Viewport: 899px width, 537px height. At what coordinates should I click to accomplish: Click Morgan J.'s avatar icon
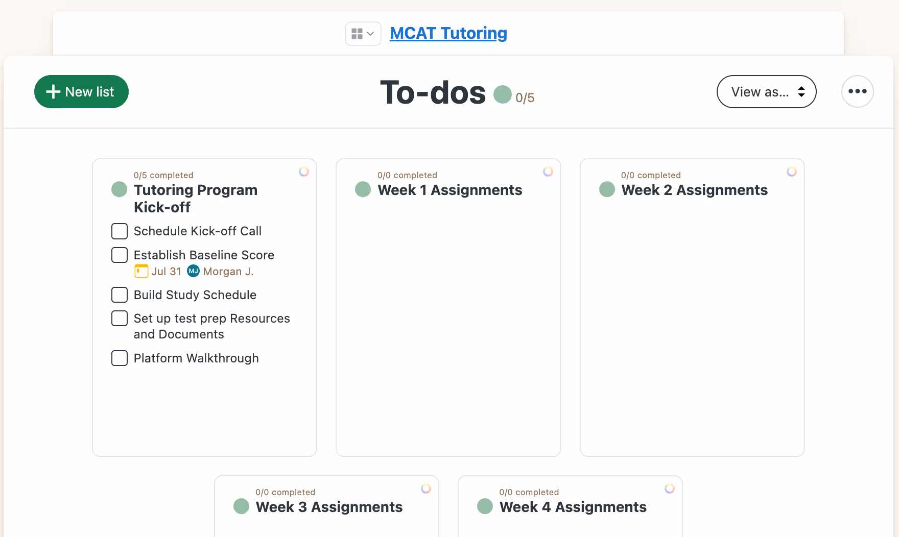(x=193, y=271)
